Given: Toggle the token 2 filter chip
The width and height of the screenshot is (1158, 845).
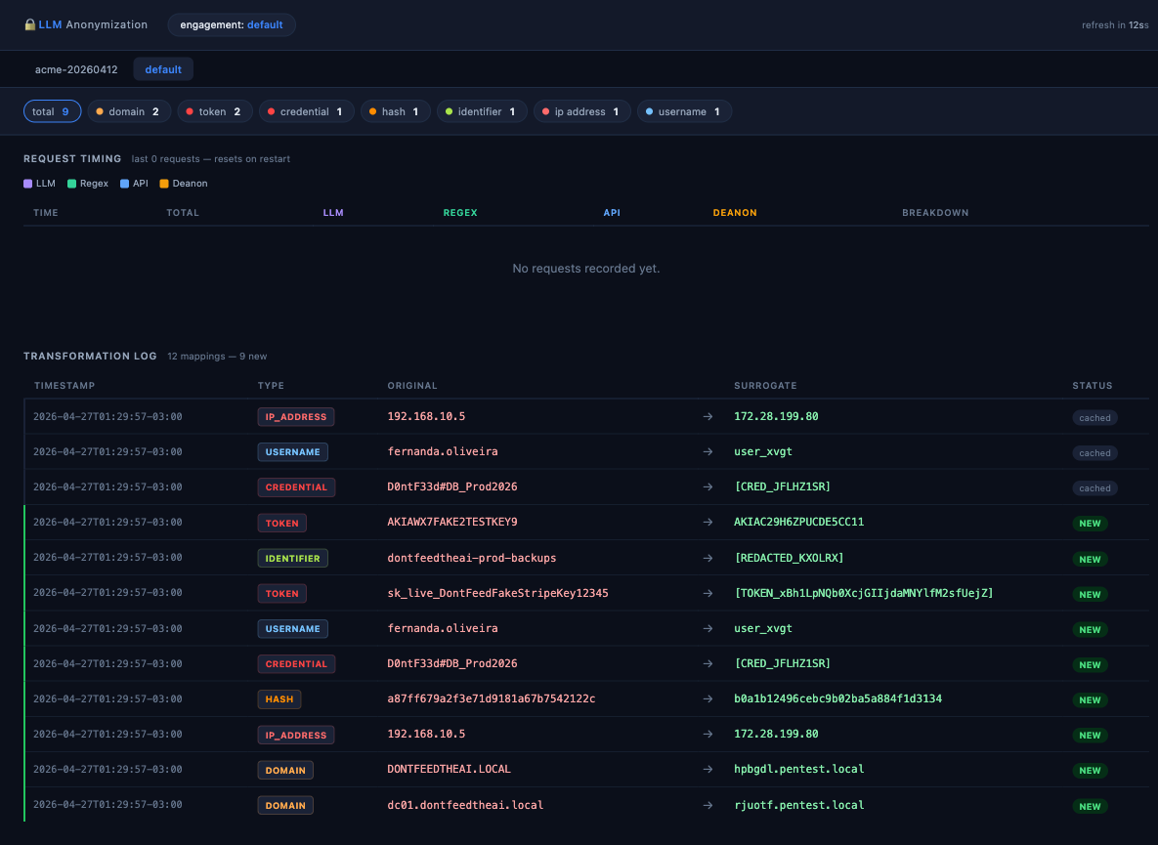Looking at the screenshot, I should point(215,111).
